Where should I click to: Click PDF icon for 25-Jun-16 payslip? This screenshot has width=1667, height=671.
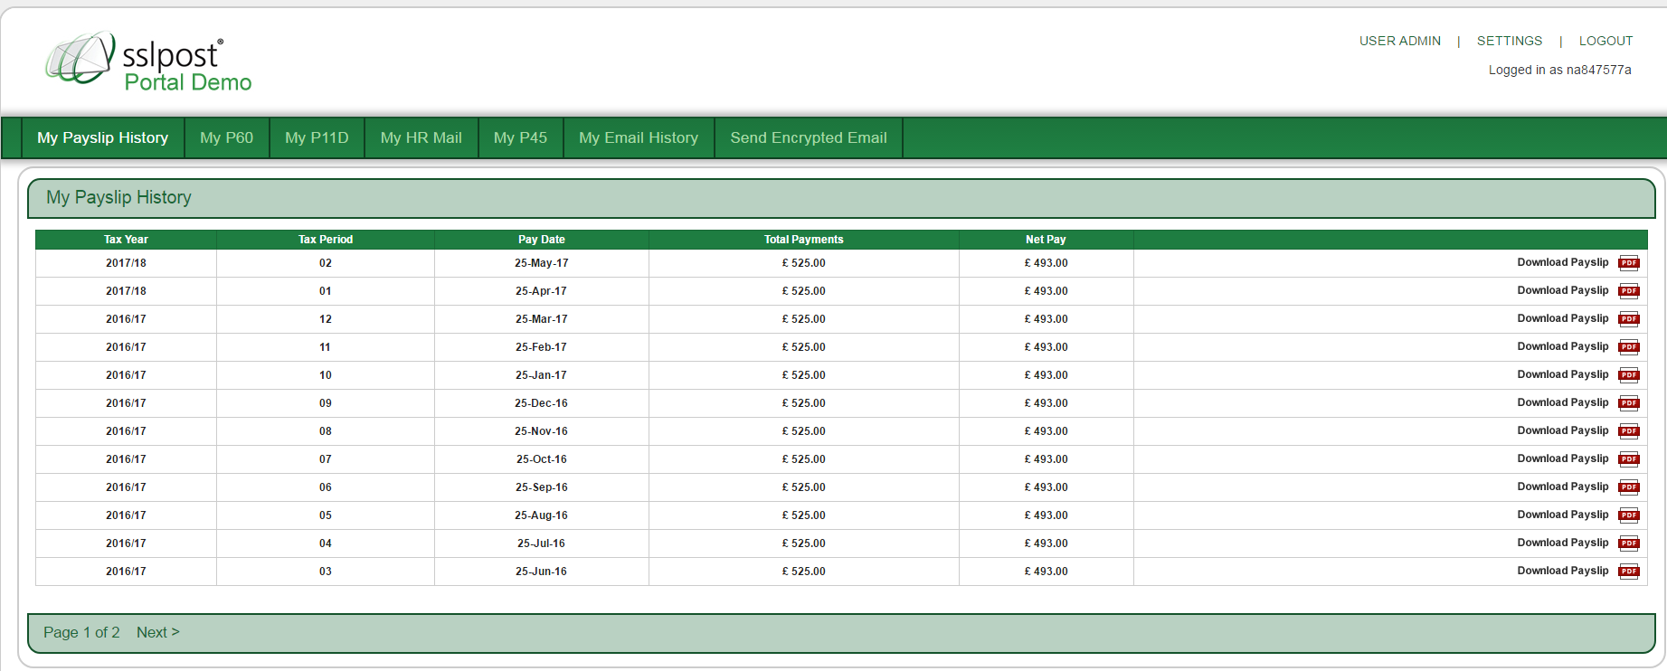pyautogui.click(x=1628, y=572)
